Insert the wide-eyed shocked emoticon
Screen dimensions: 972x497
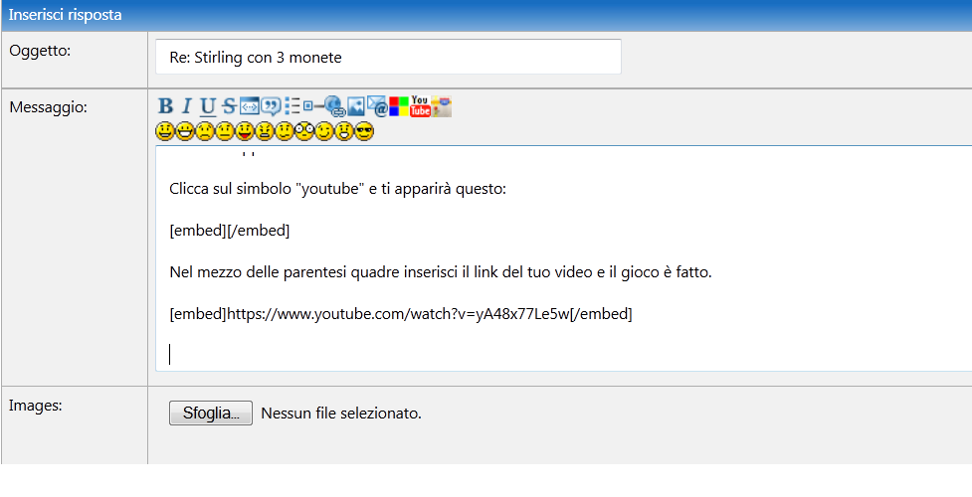(303, 131)
